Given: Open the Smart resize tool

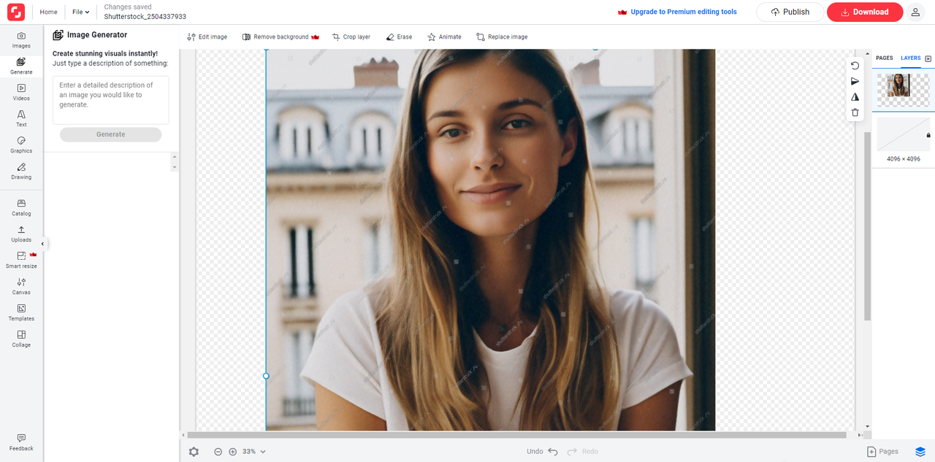Looking at the screenshot, I should [x=21, y=261].
